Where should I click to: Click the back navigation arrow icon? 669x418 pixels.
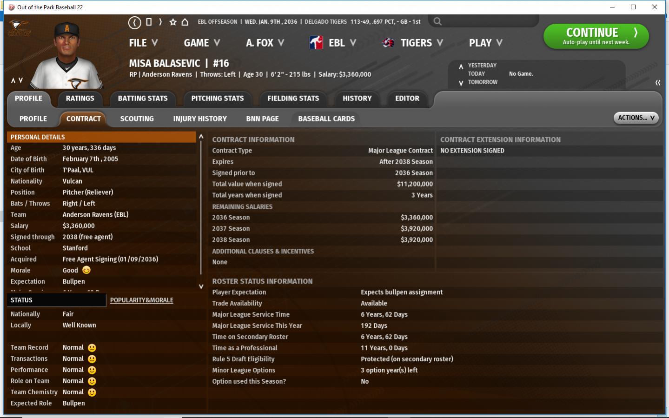click(x=134, y=22)
